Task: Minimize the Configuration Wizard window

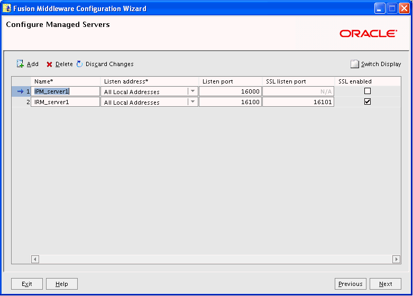Action: tap(380, 8)
